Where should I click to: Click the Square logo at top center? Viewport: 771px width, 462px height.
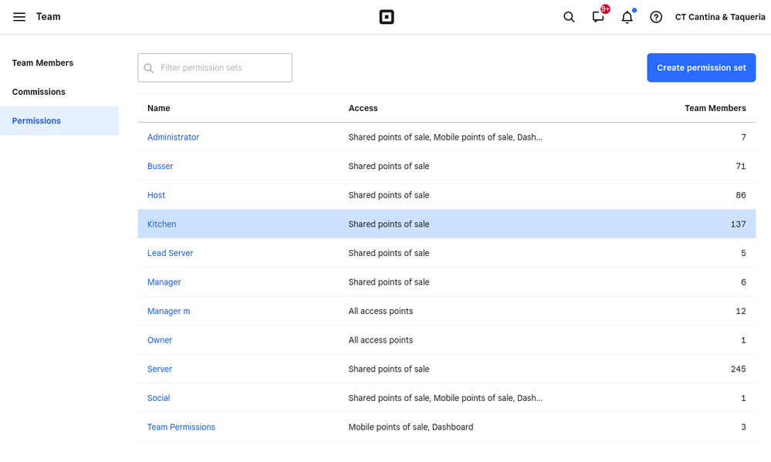point(386,16)
